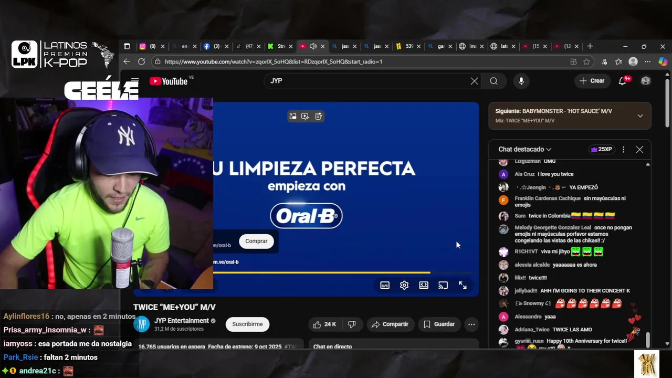Close the live chat panel

639,150
